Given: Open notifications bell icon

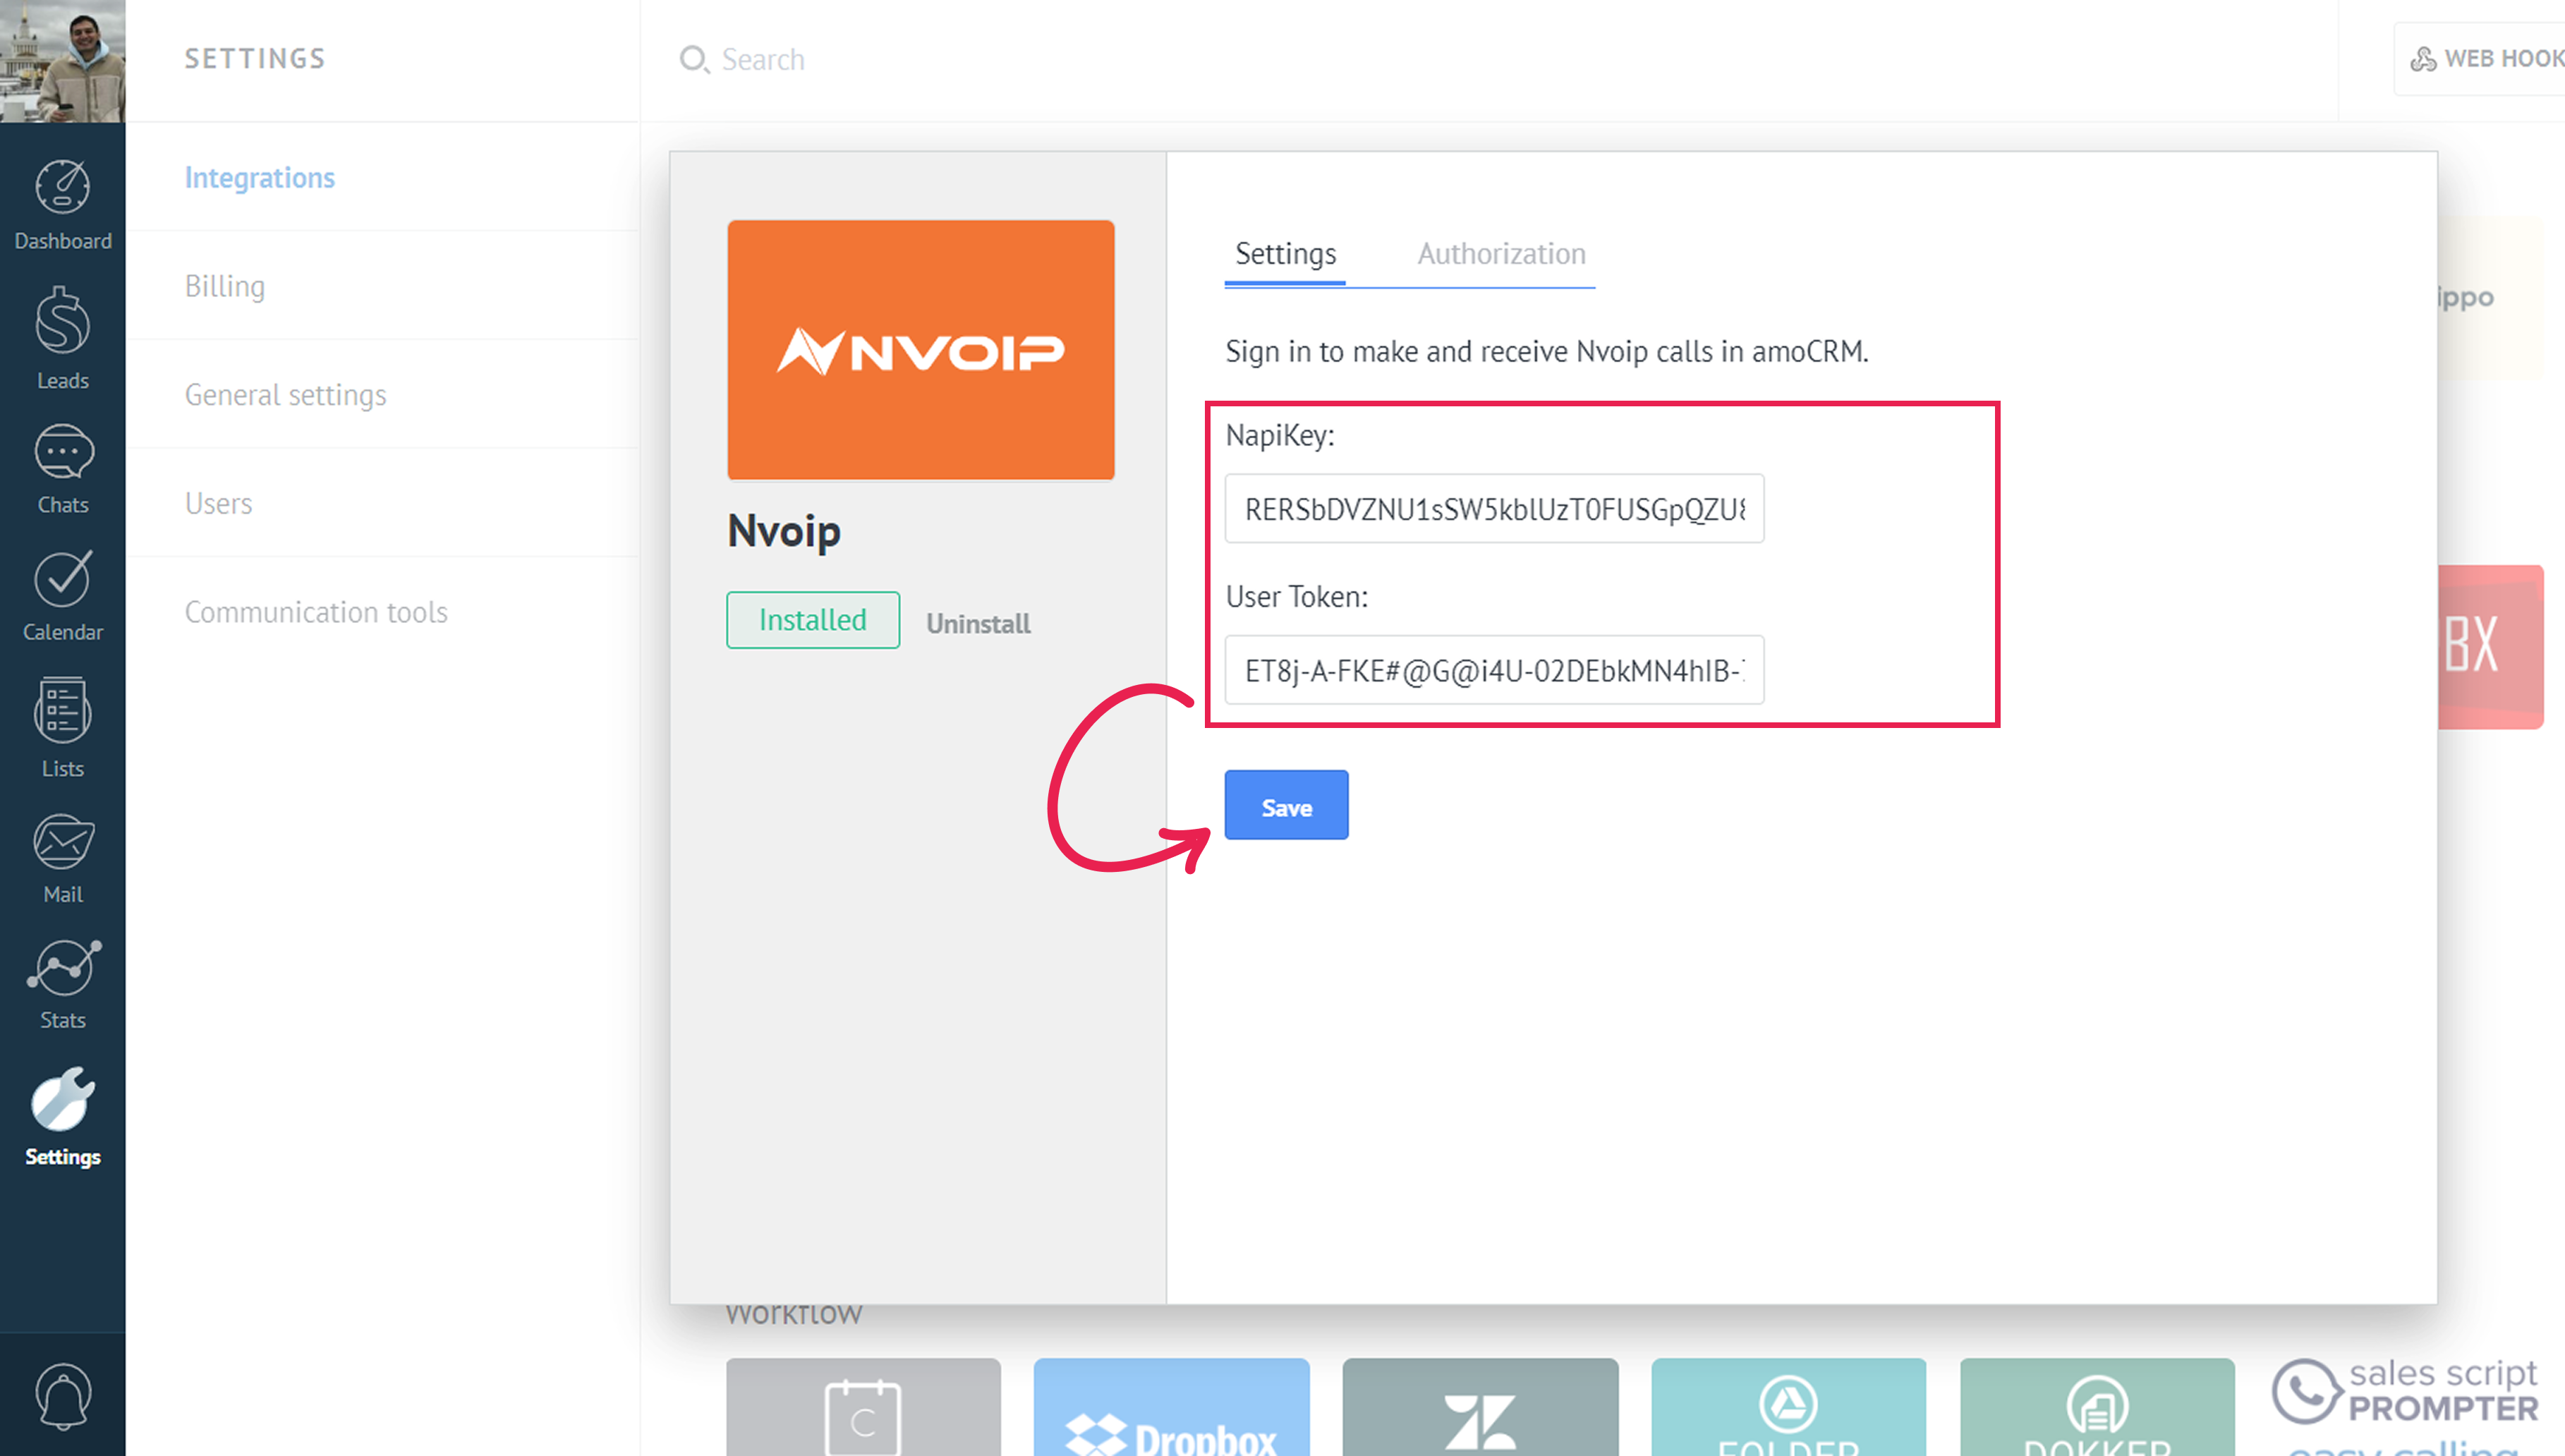Looking at the screenshot, I should tap(62, 1396).
